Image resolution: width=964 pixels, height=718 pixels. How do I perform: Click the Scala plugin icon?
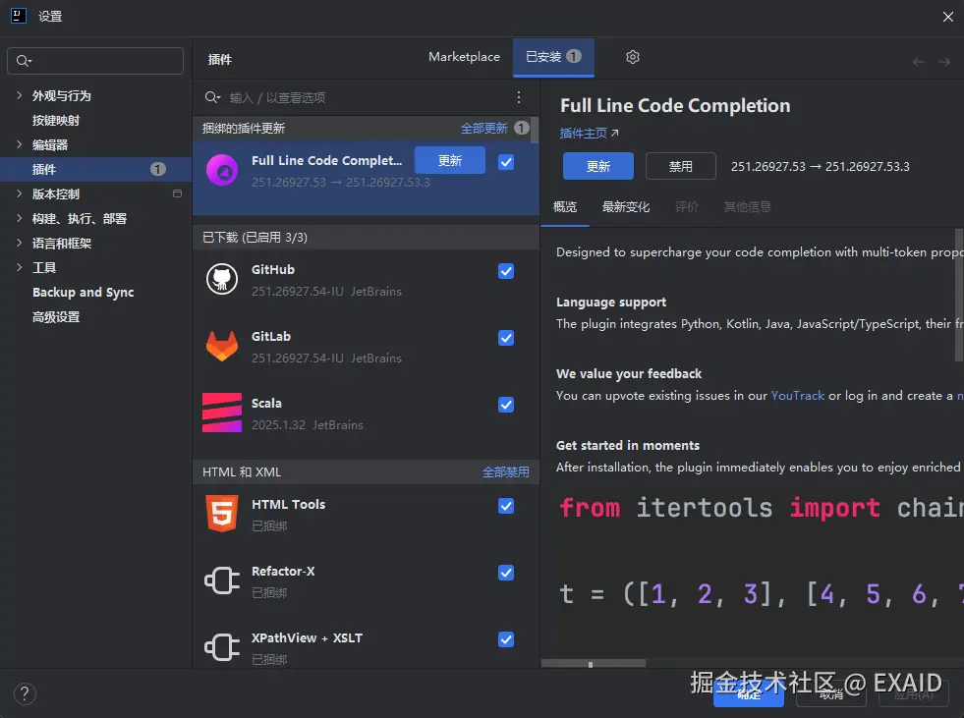pyautogui.click(x=222, y=413)
